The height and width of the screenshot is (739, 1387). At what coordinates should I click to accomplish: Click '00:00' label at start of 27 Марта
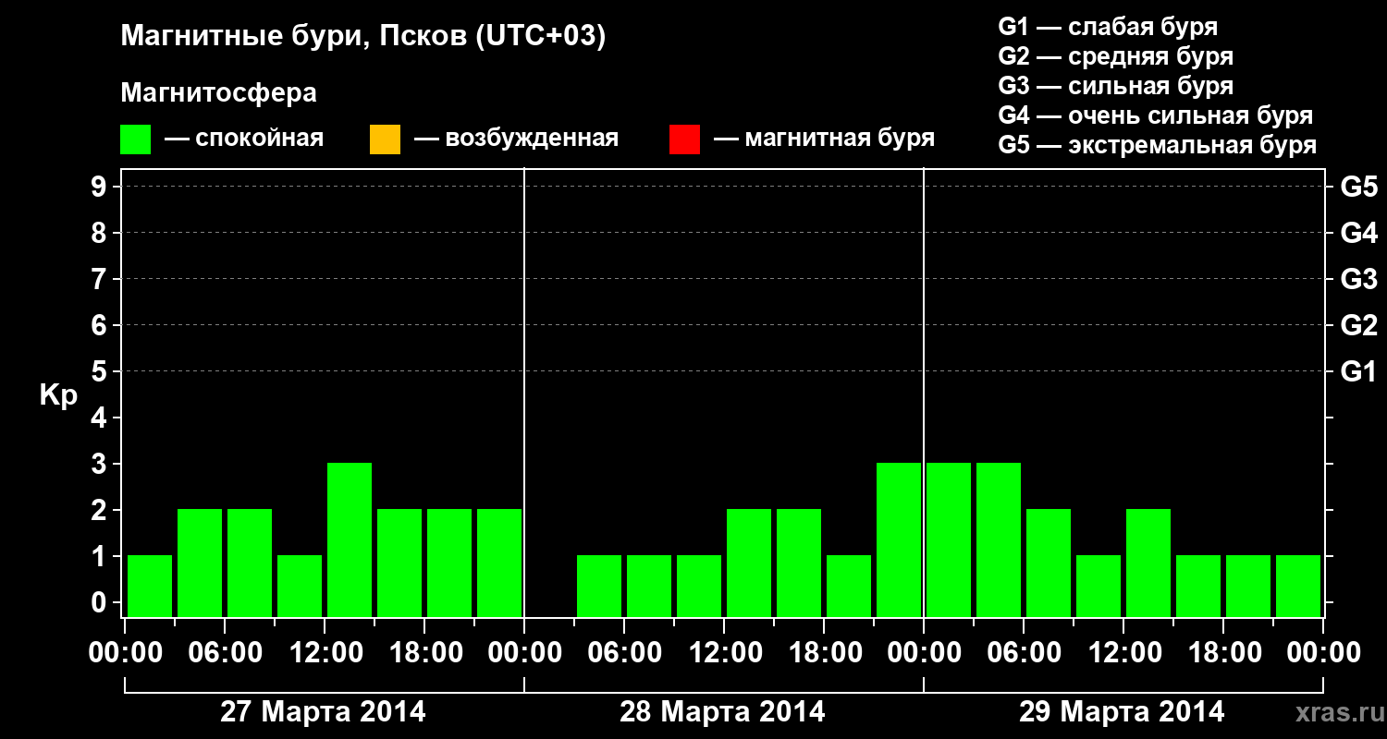[x=125, y=653]
